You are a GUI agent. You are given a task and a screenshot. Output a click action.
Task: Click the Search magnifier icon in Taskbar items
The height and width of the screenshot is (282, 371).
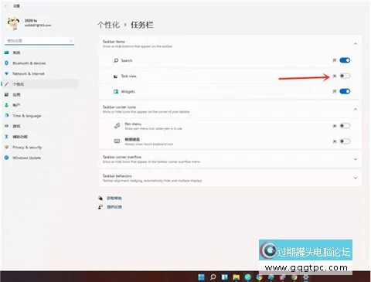pos(116,60)
